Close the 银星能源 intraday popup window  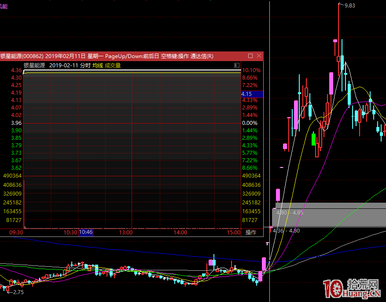(259, 56)
